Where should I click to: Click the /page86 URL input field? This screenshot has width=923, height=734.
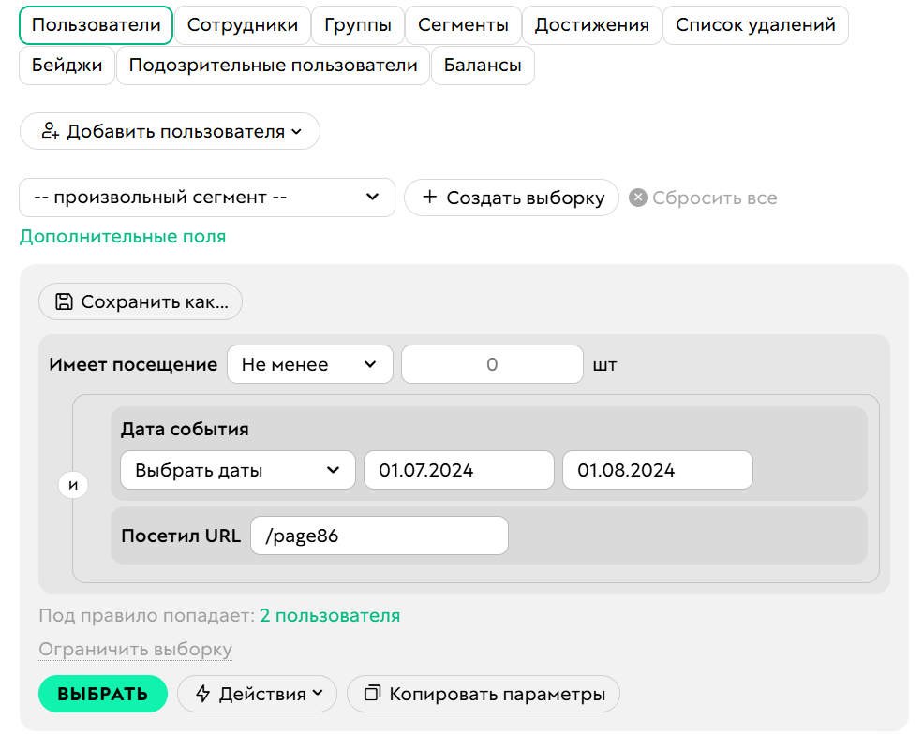tap(379, 536)
